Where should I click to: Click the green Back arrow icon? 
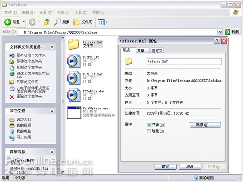point(8,22)
